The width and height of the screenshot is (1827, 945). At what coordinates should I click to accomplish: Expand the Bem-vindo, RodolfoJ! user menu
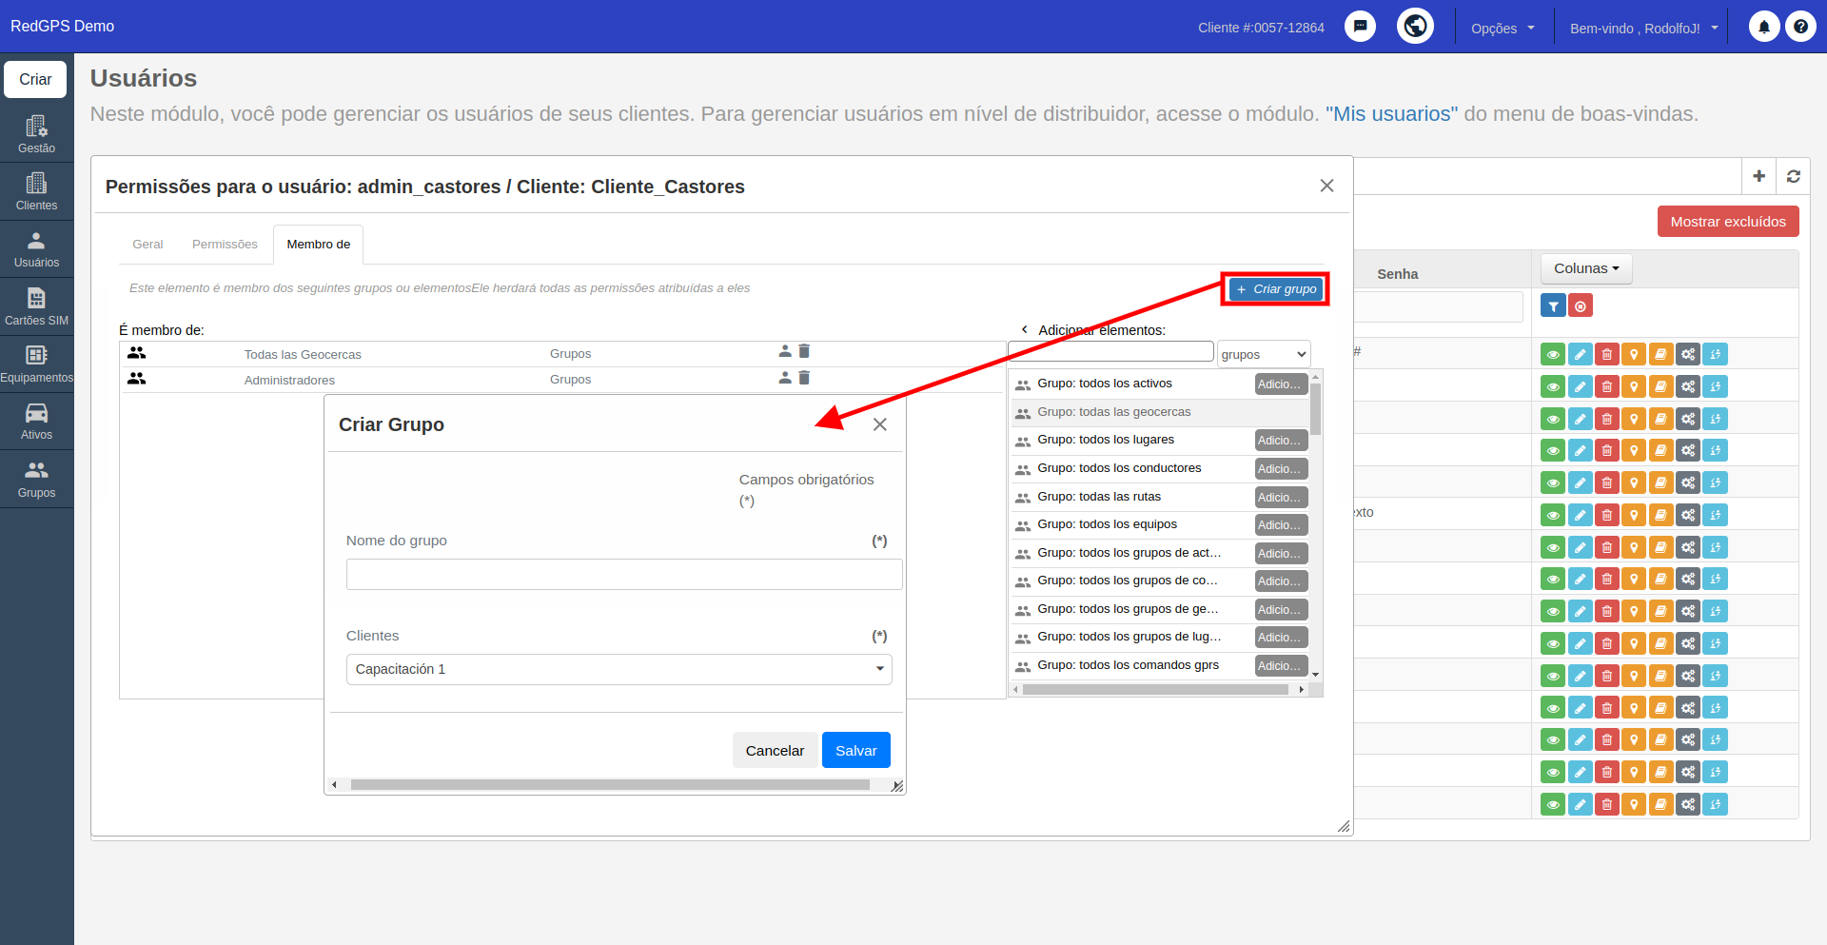pyautogui.click(x=1643, y=28)
